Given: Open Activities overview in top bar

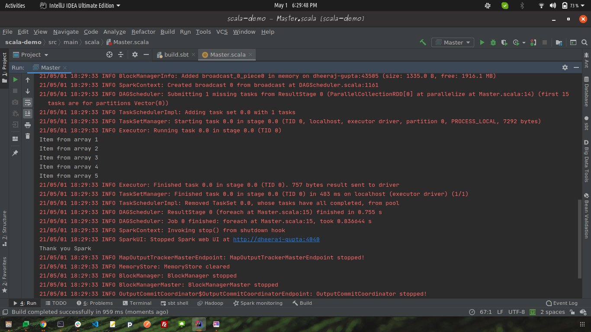Looking at the screenshot, I should click(15, 6).
